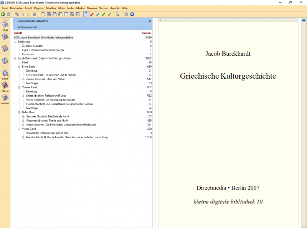Select the Inhalt sidebar icon
The image size is (307, 228).
pos(5,24)
